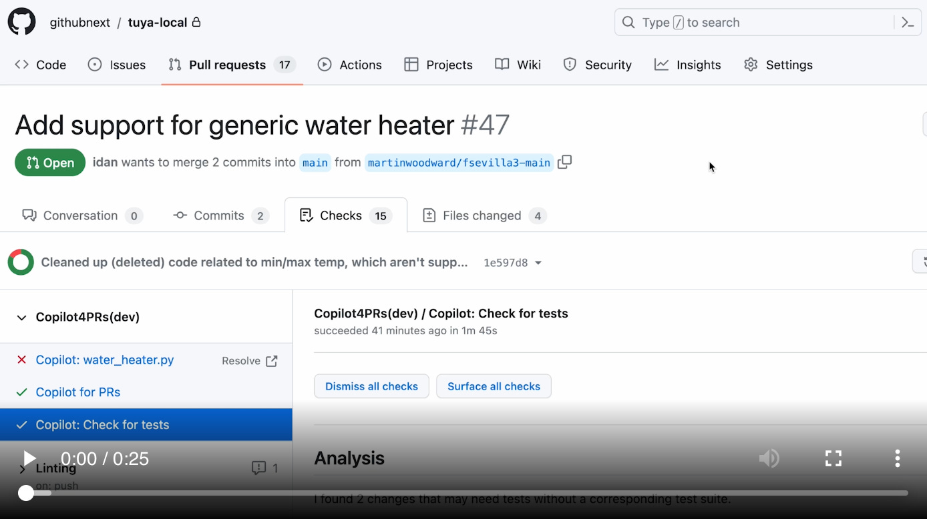This screenshot has width=927, height=519.
Task: Copy the head branch name icon
Action: tap(565, 162)
